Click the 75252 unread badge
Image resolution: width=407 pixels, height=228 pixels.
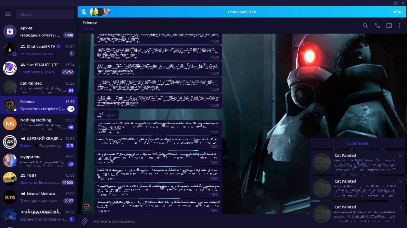click(68, 72)
